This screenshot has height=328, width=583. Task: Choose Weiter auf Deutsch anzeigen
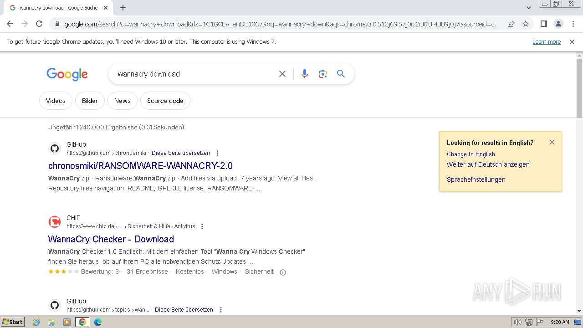click(488, 164)
